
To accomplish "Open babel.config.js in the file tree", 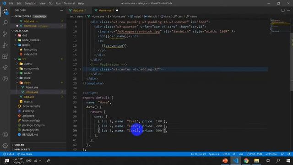I will tap(31, 121).
